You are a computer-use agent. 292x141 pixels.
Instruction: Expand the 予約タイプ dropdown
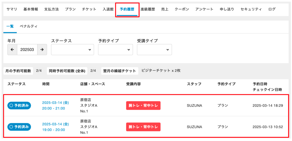pos(115,50)
